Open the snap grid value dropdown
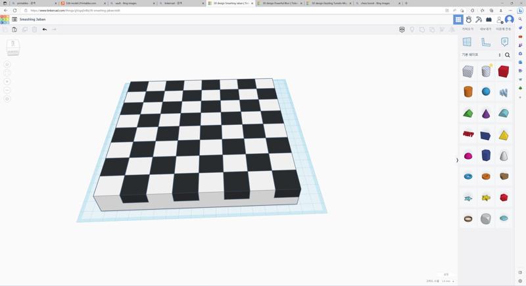 click(448, 281)
